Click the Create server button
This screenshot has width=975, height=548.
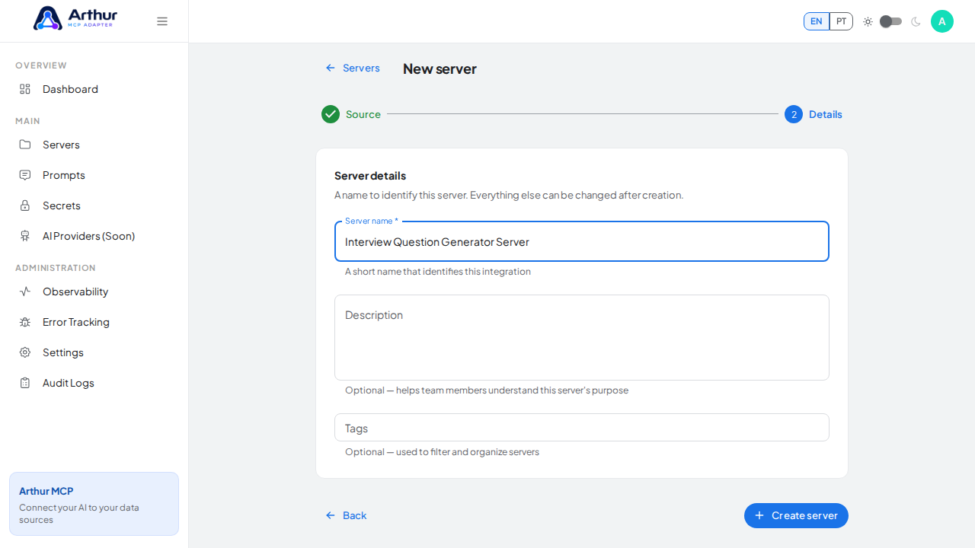pyautogui.click(x=796, y=515)
